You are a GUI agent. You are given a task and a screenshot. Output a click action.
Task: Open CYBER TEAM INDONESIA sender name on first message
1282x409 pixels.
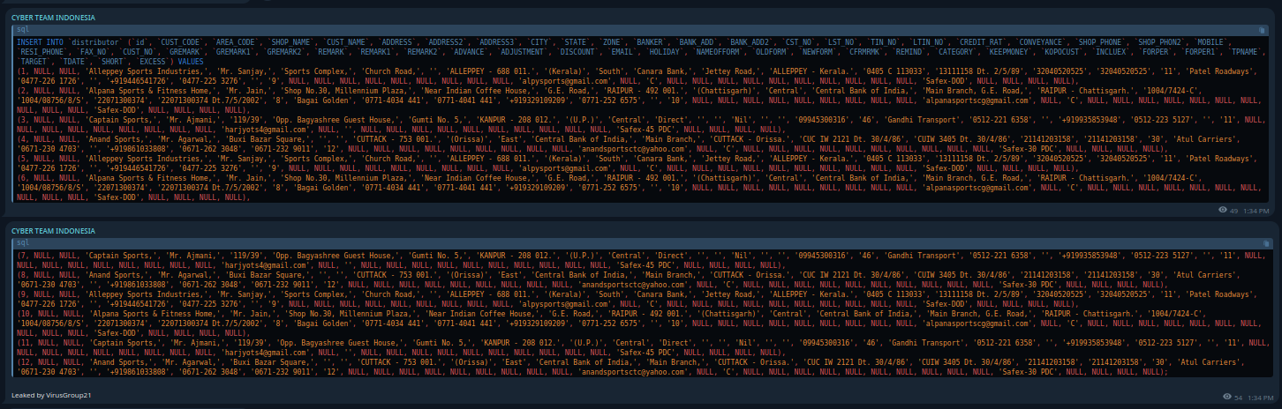click(x=53, y=18)
